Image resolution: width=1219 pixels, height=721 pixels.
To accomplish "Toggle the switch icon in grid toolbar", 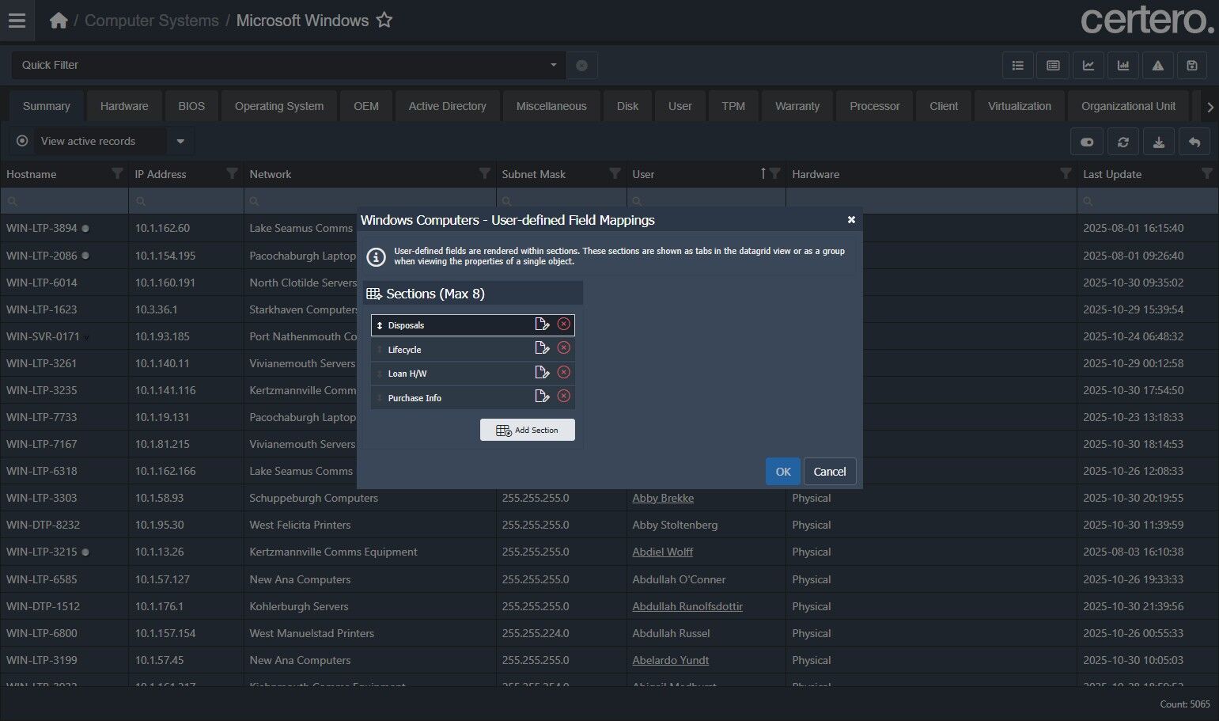I will (x=1087, y=142).
